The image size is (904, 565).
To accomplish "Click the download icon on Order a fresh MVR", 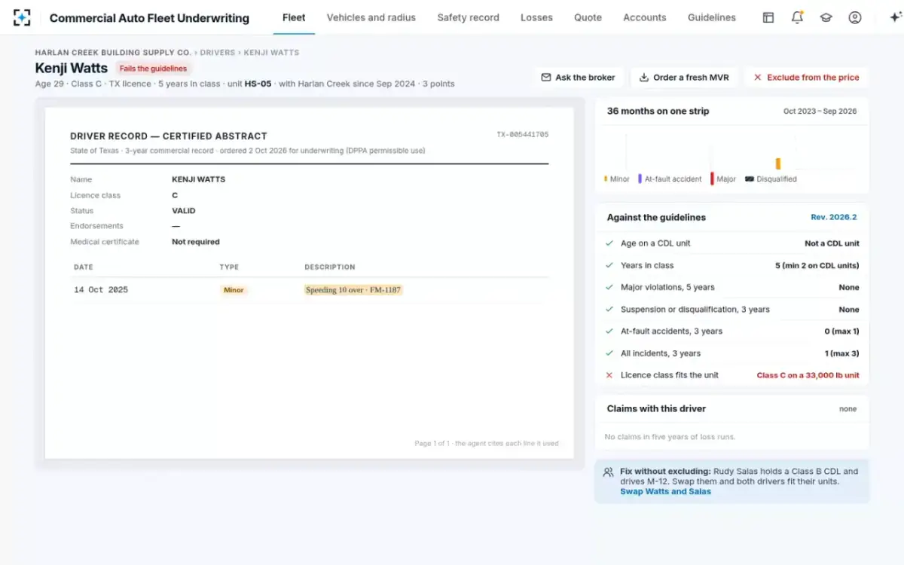I will point(644,78).
